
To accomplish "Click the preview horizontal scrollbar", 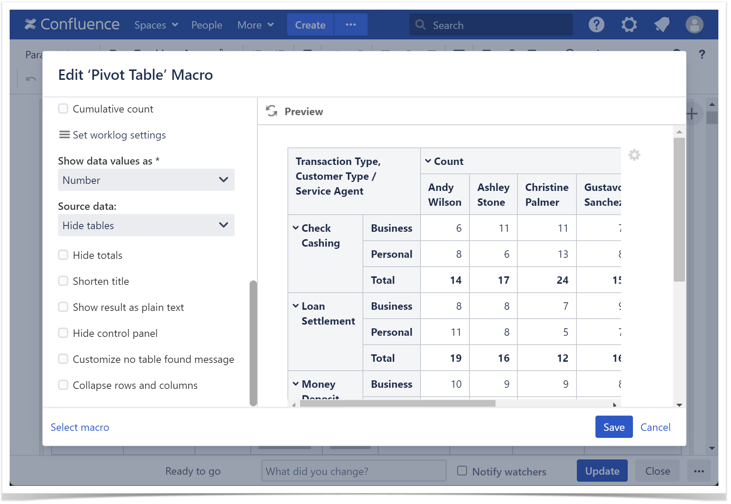I will click(x=397, y=404).
